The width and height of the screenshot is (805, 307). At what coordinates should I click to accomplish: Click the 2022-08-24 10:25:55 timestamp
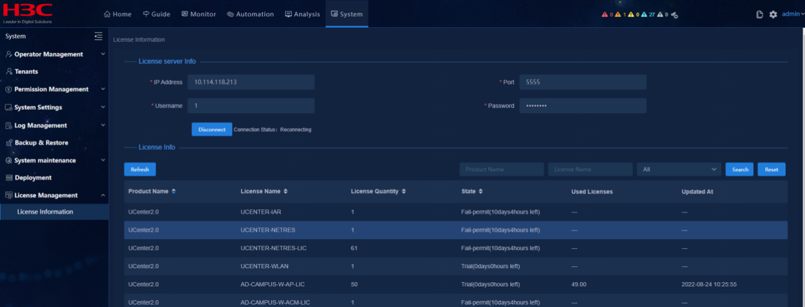(x=710, y=285)
